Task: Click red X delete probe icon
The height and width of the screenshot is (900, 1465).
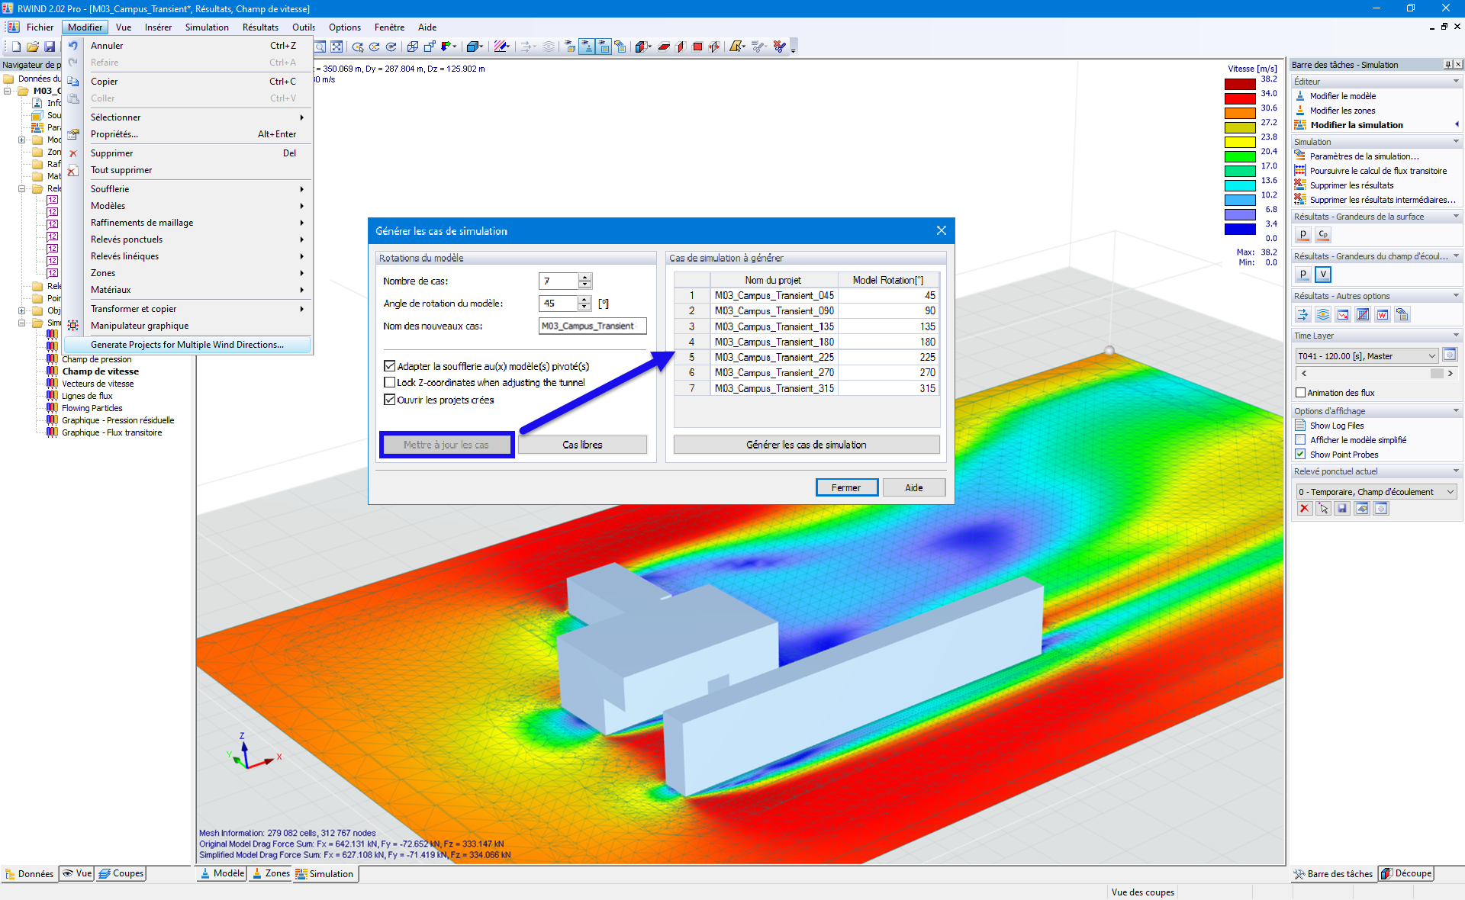Action: tap(1304, 509)
